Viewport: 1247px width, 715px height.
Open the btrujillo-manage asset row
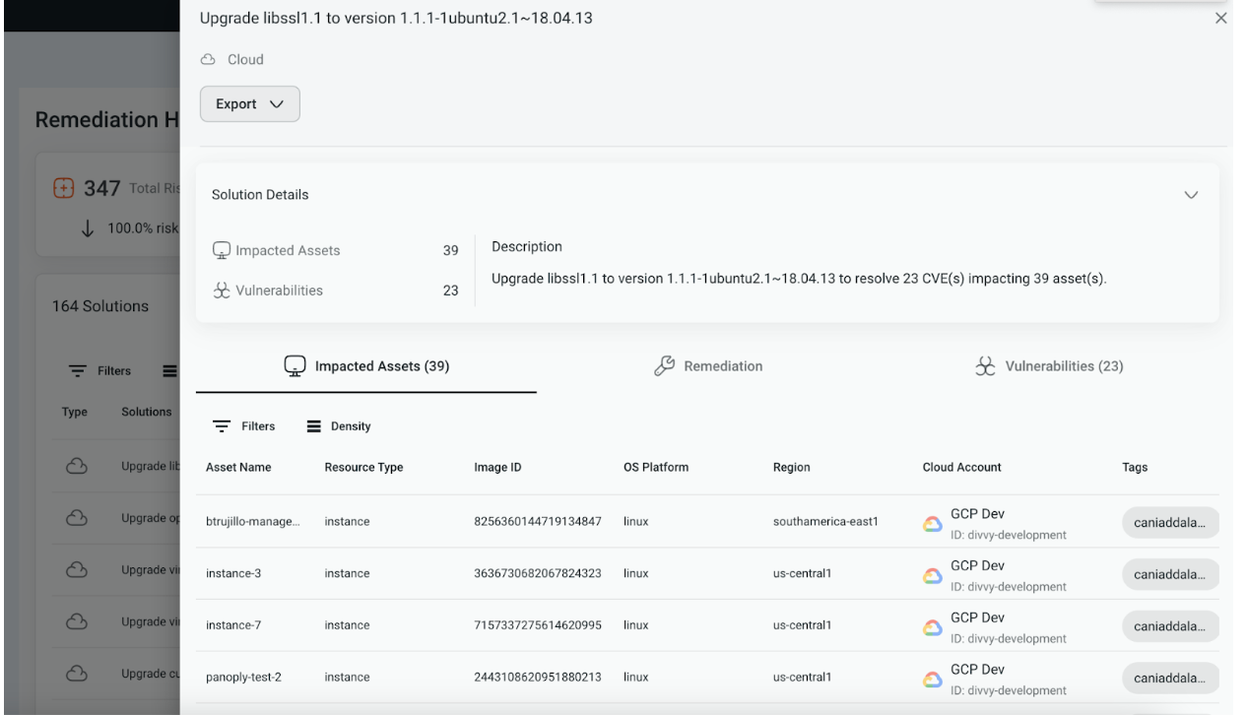(x=252, y=522)
